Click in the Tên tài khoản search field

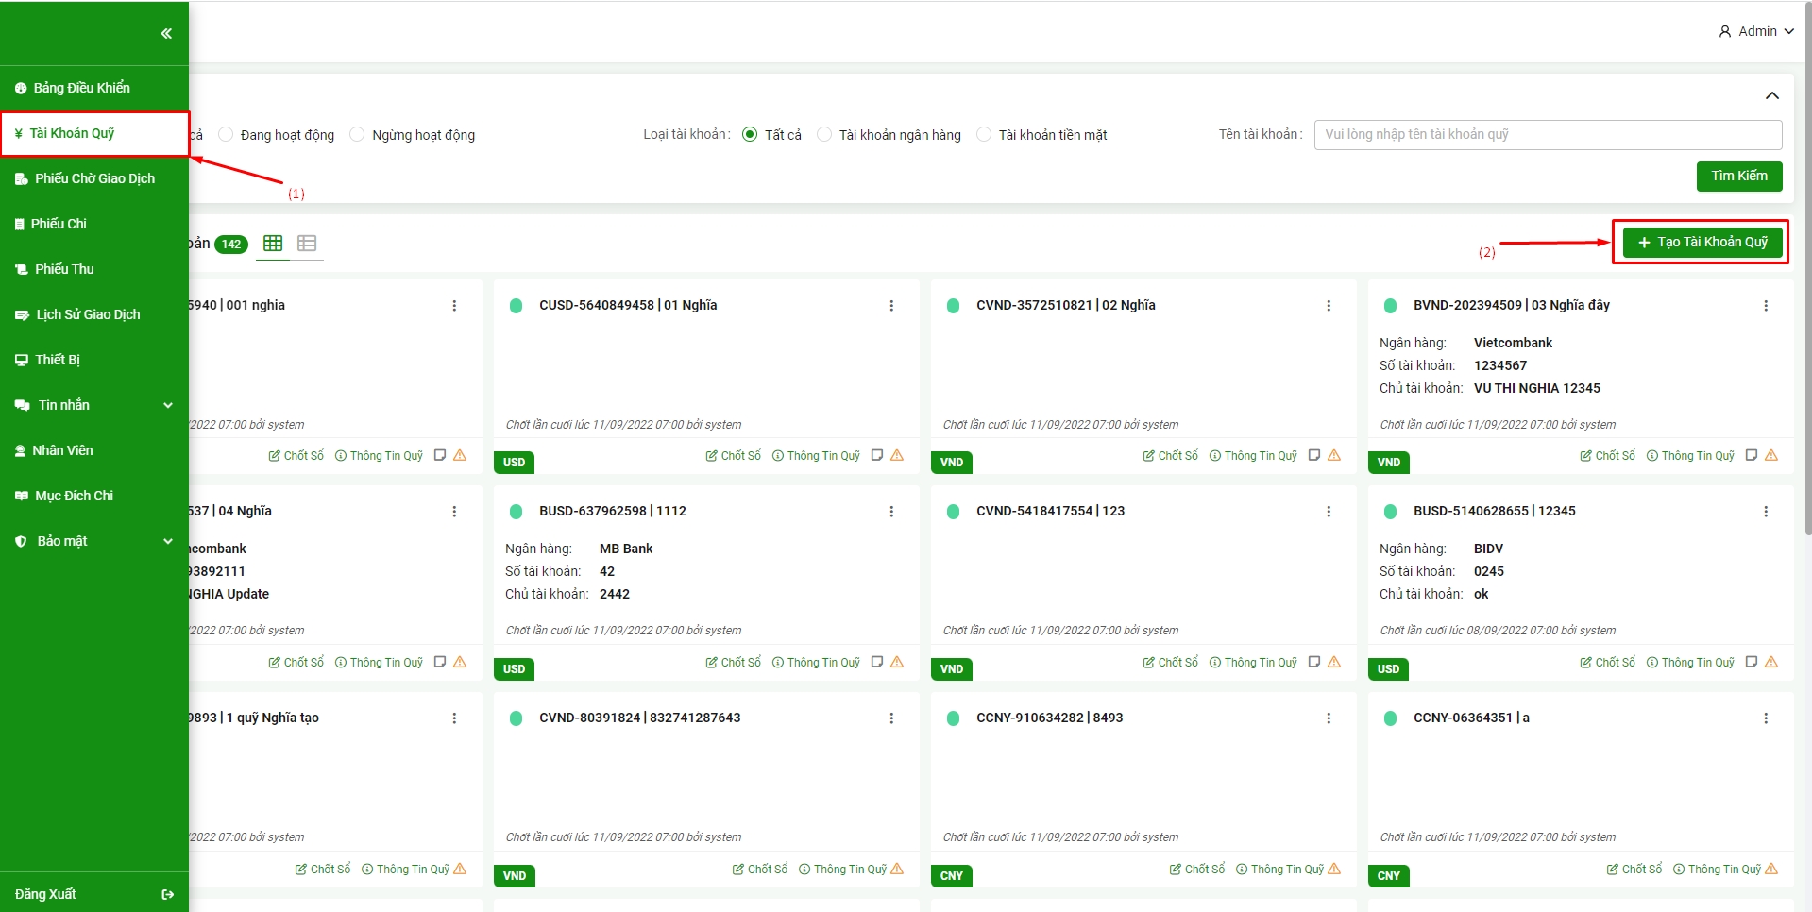point(1548,135)
